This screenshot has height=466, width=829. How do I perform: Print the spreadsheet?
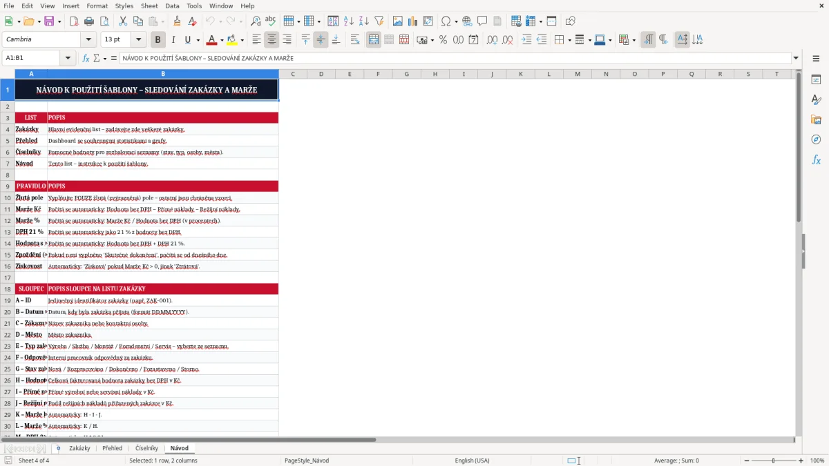pyautogui.click(x=89, y=21)
